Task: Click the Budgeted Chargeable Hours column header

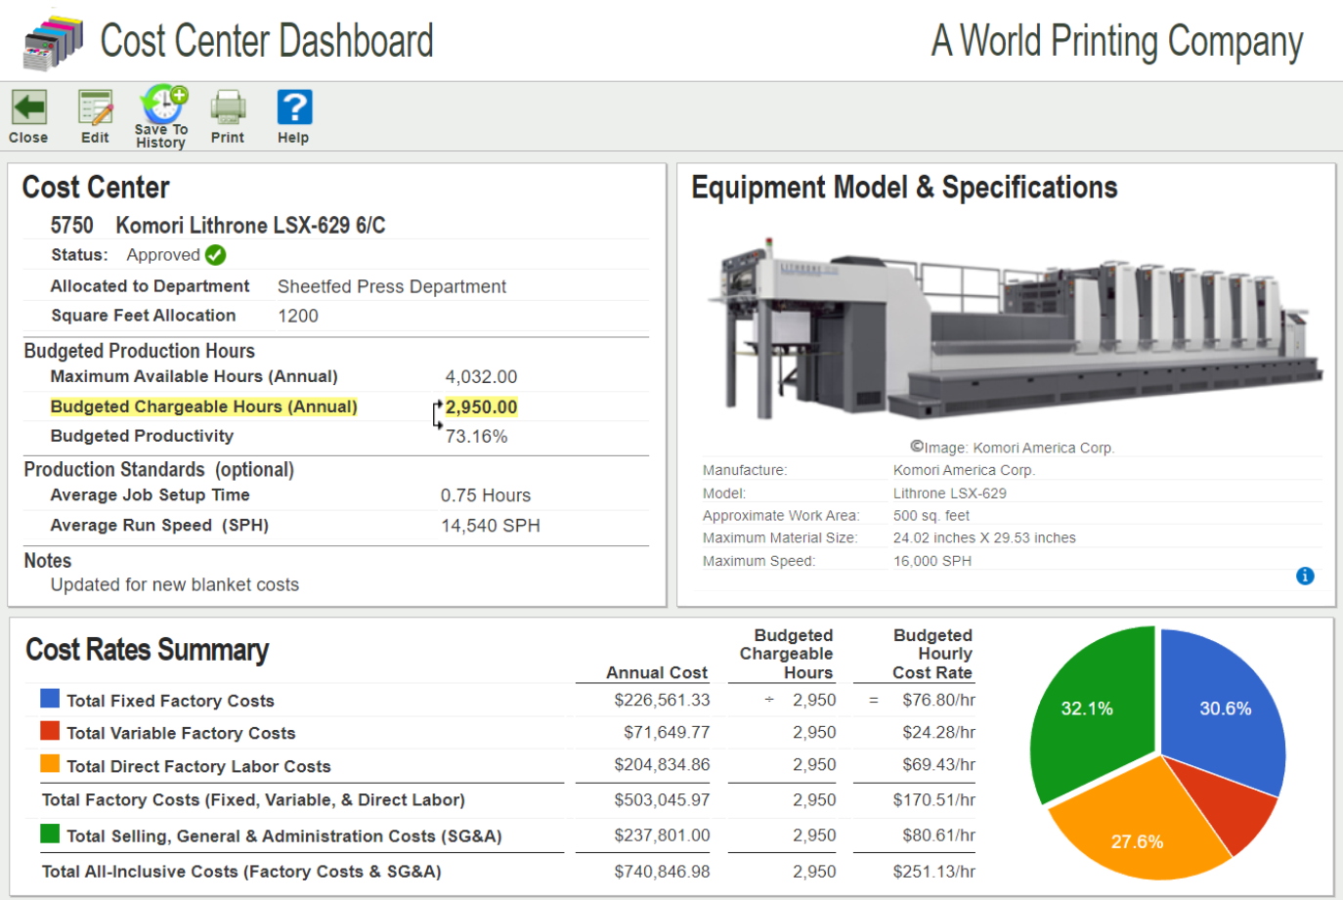Action: [x=787, y=654]
